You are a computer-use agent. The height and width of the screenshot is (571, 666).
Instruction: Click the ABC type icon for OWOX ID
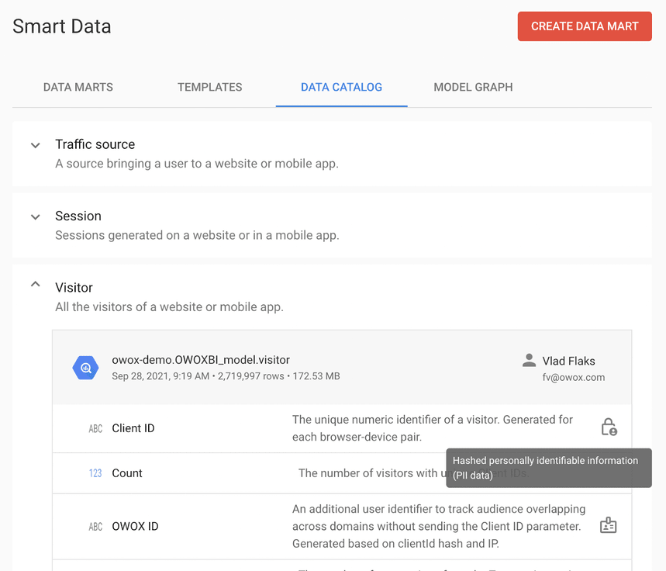pos(95,527)
